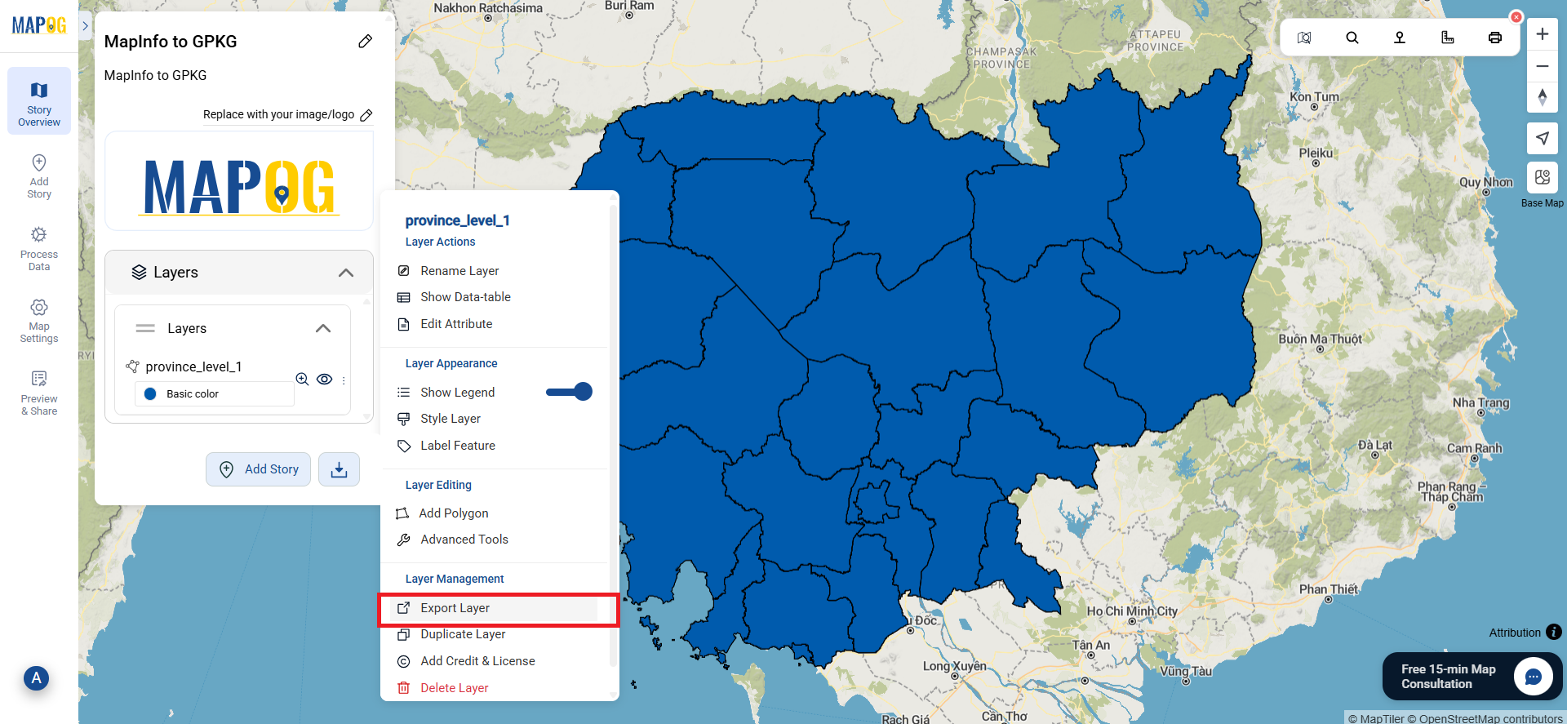Hide province_level_1 layer using eye icon
Viewport: 1567px width, 724px height.
pos(324,379)
